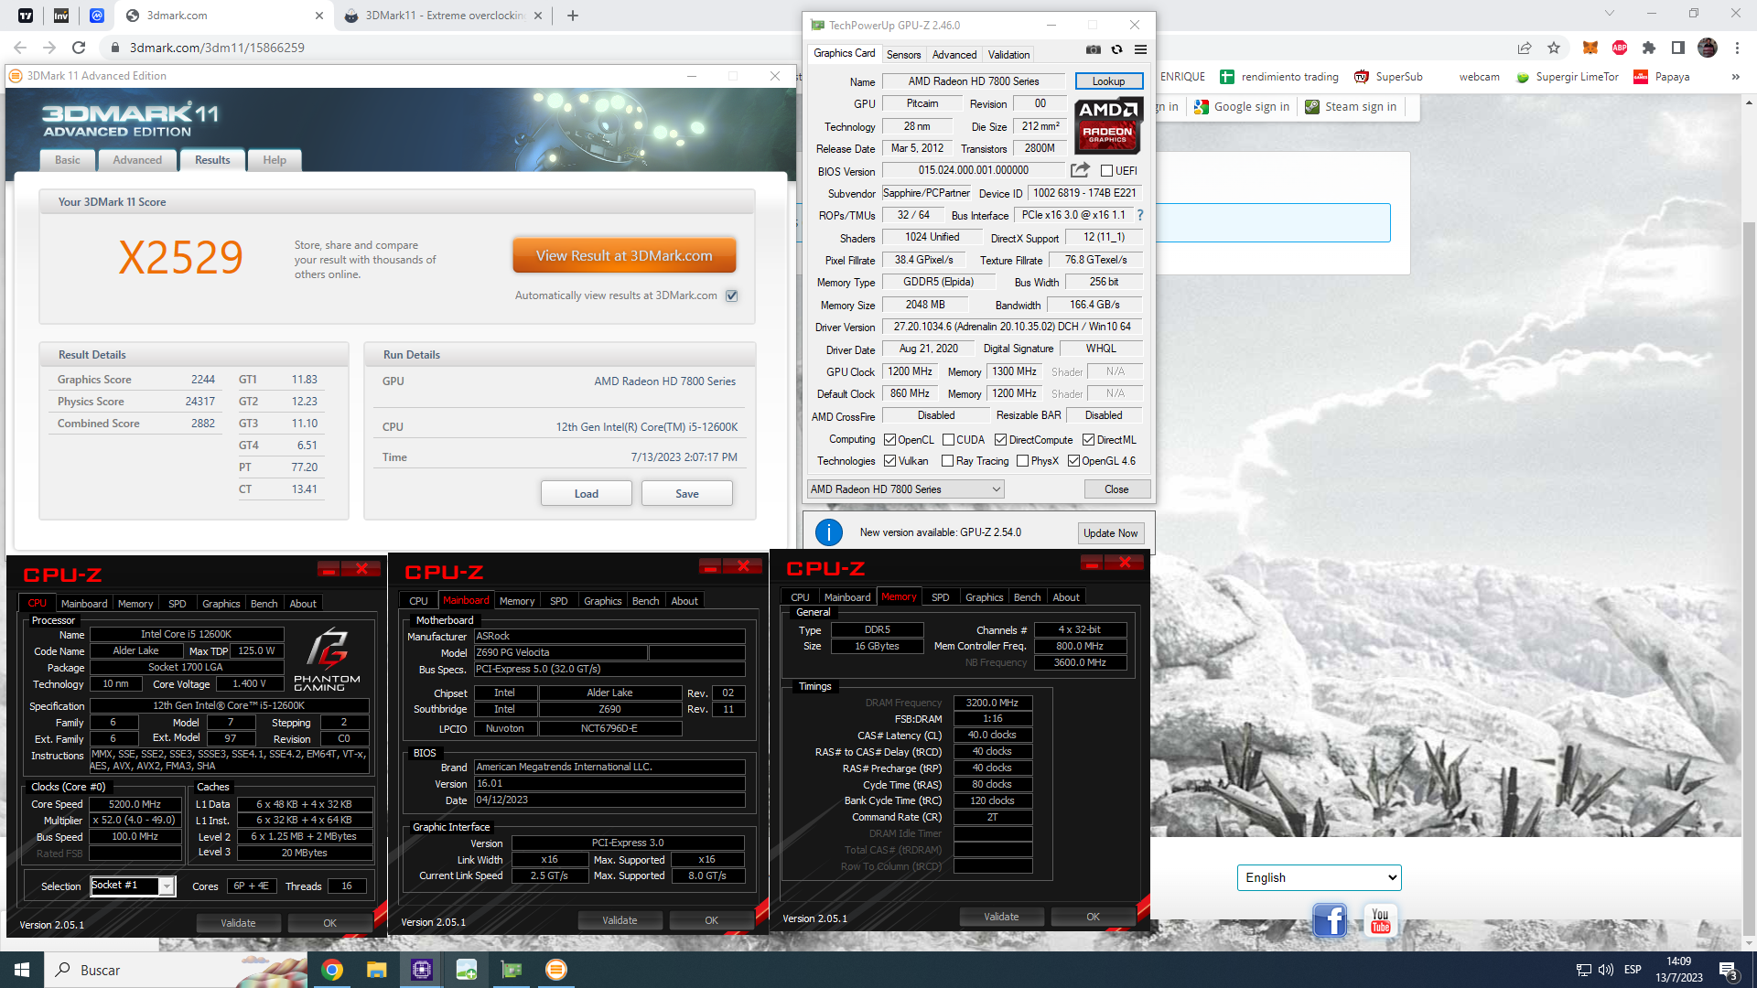Click the Load button in 3DMark 11
The width and height of the screenshot is (1757, 988).
[x=587, y=494]
